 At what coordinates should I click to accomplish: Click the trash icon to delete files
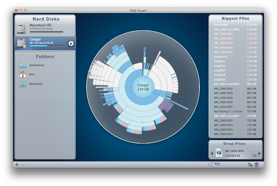(257, 165)
